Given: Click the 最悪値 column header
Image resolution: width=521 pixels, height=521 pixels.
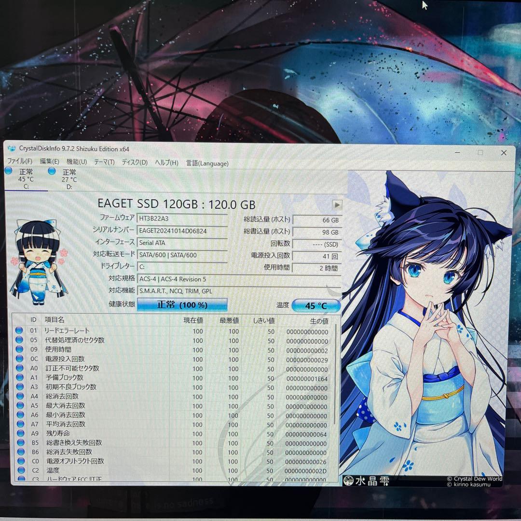Looking at the screenshot, I should pos(229,320).
